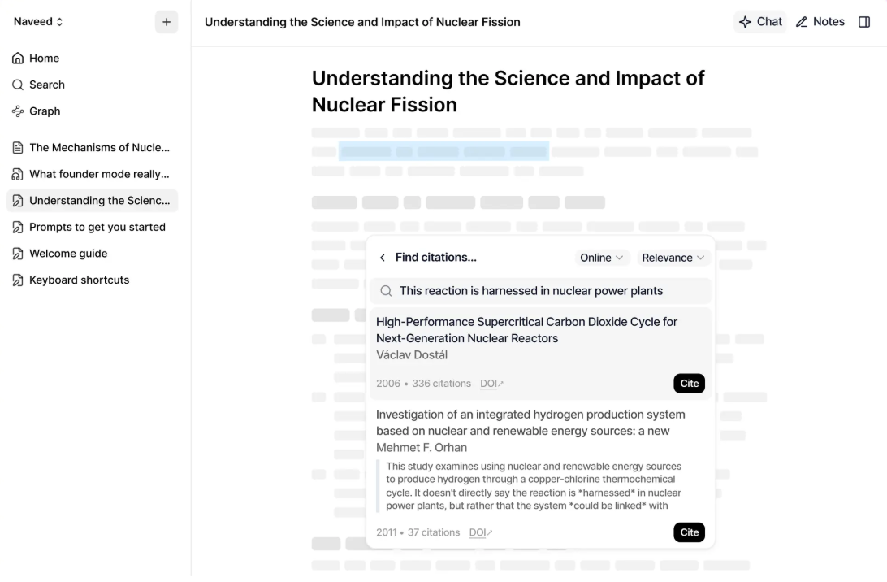Open the Relevance sort dropdown
The image size is (887, 582).
[673, 258]
